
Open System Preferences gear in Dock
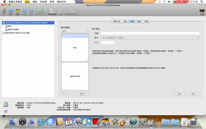(x=143, y=122)
